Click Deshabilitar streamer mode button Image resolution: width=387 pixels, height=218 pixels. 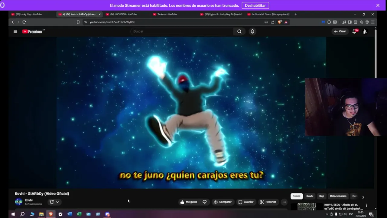(x=255, y=5)
